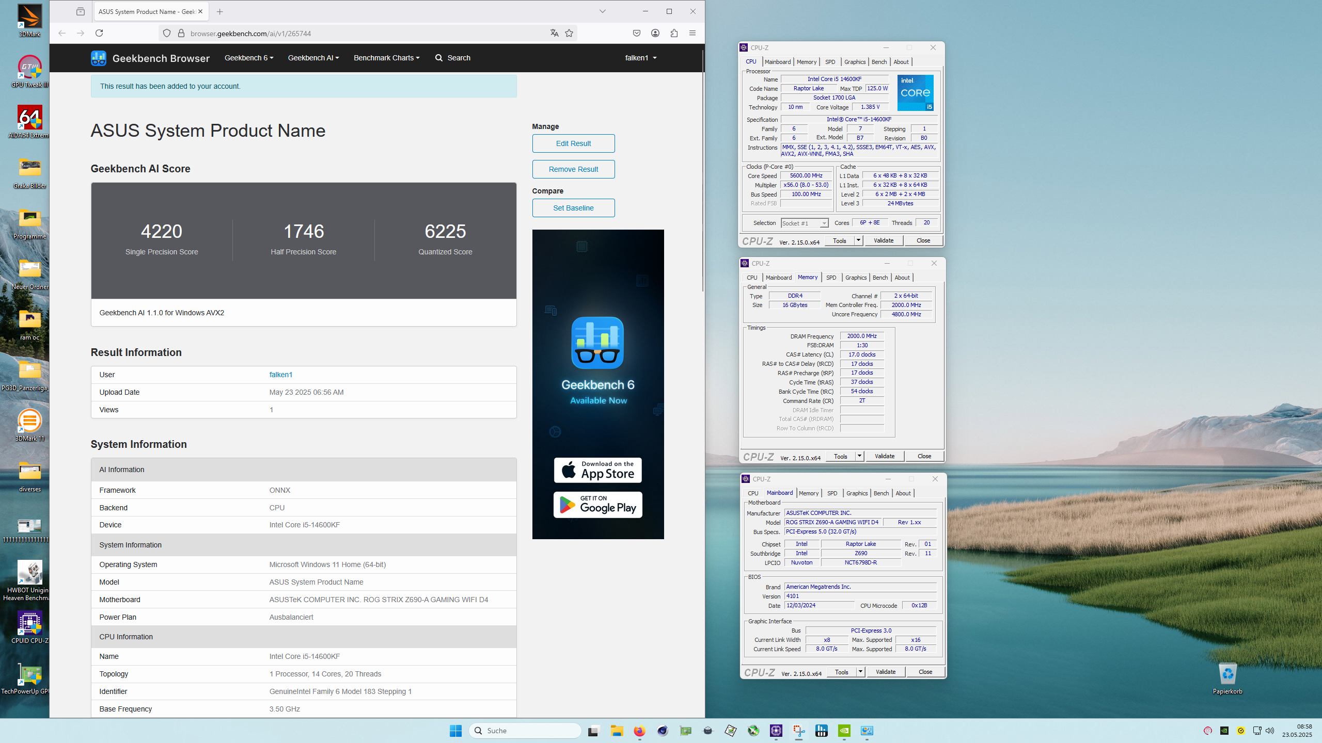Open File Explorer from taskbar
1322x743 pixels.
(x=617, y=731)
